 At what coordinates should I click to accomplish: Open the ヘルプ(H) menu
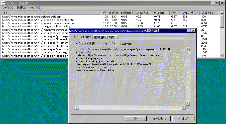35,8
